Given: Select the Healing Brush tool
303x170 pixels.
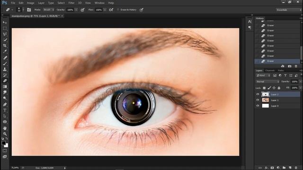Looking at the screenshot, I should [x=5, y=58].
